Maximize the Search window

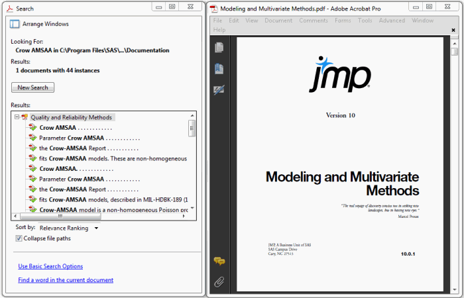[x=172, y=7]
